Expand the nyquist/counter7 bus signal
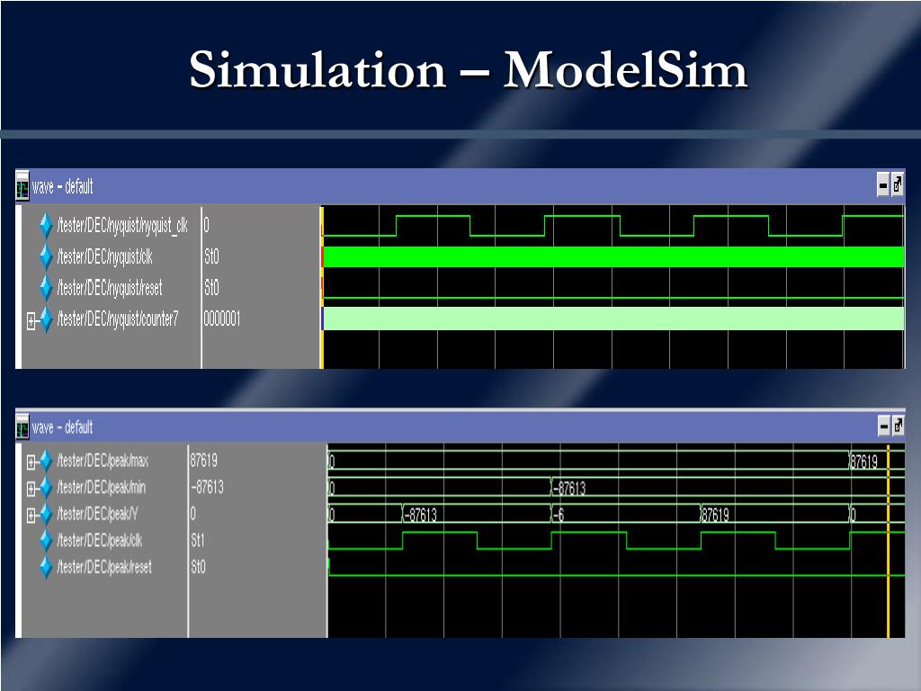Image resolution: width=921 pixels, height=691 pixels. (31, 321)
